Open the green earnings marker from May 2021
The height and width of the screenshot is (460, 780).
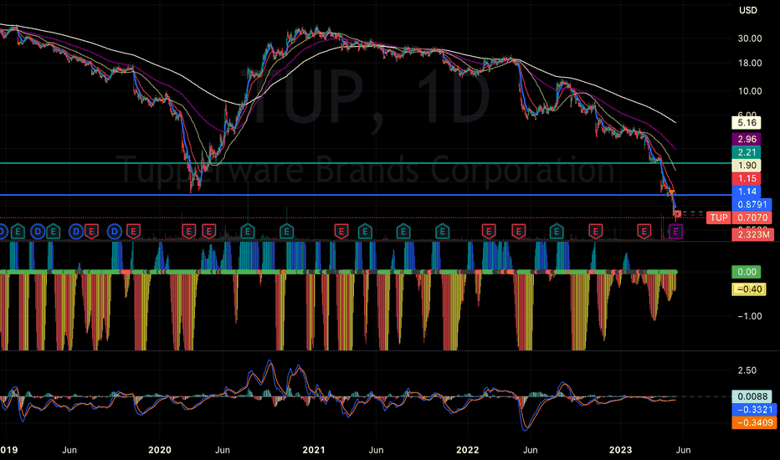point(365,231)
